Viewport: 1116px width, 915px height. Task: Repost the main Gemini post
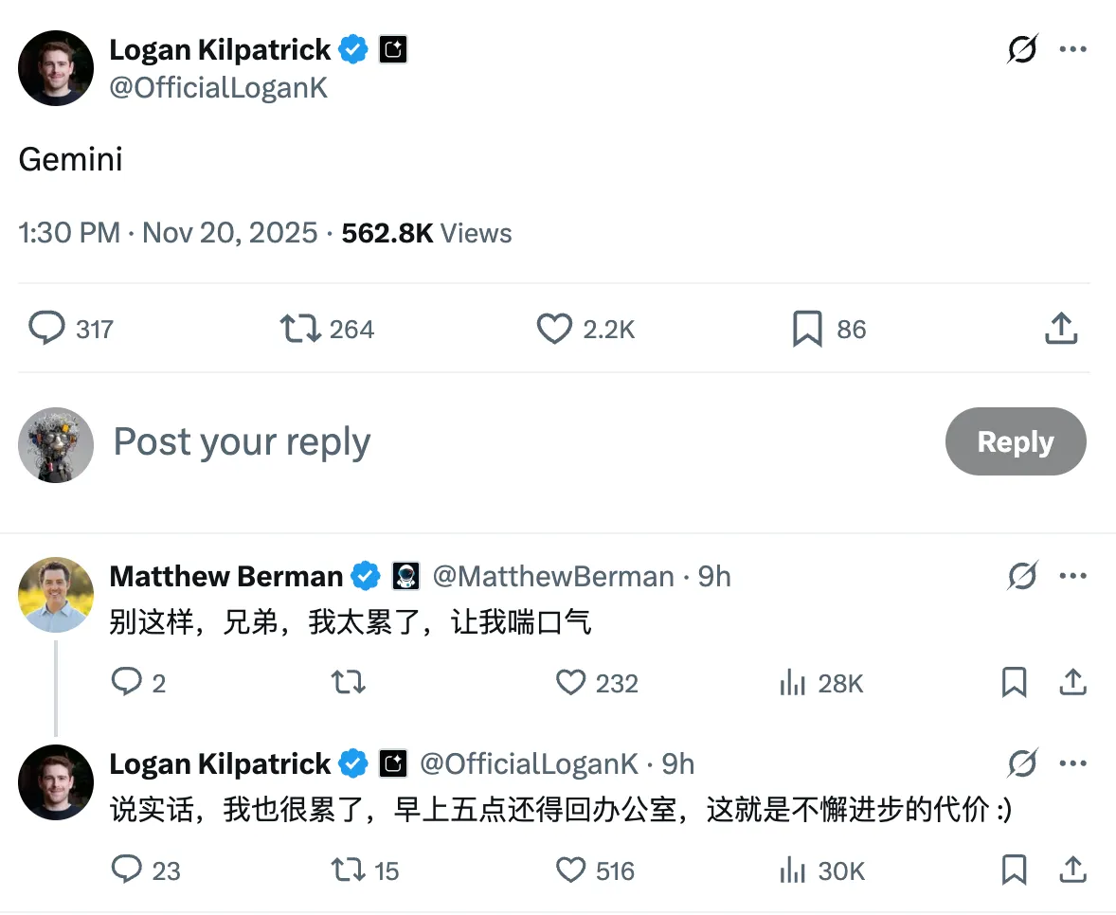click(299, 329)
